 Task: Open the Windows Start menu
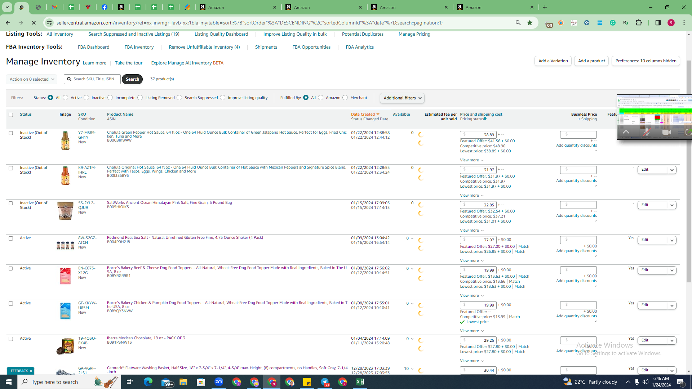coord(9,382)
